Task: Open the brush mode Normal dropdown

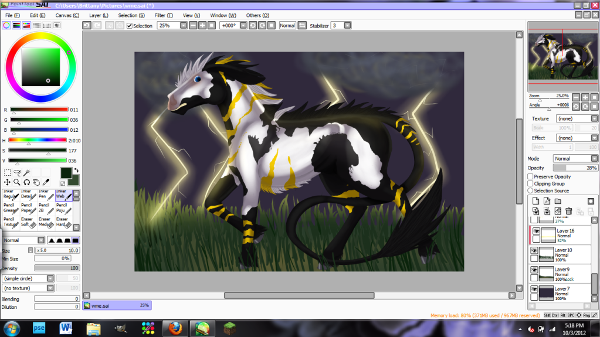Action: pyautogui.click(x=41, y=240)
